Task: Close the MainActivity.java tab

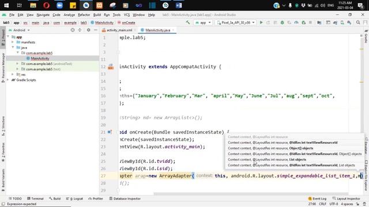Action: point(173,30)
